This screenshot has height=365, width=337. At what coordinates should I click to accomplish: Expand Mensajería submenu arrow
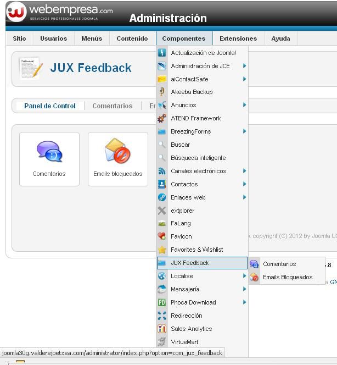[244, 289]
